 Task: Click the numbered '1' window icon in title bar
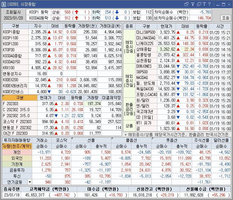pyautogui.click(x=3, y=4)
